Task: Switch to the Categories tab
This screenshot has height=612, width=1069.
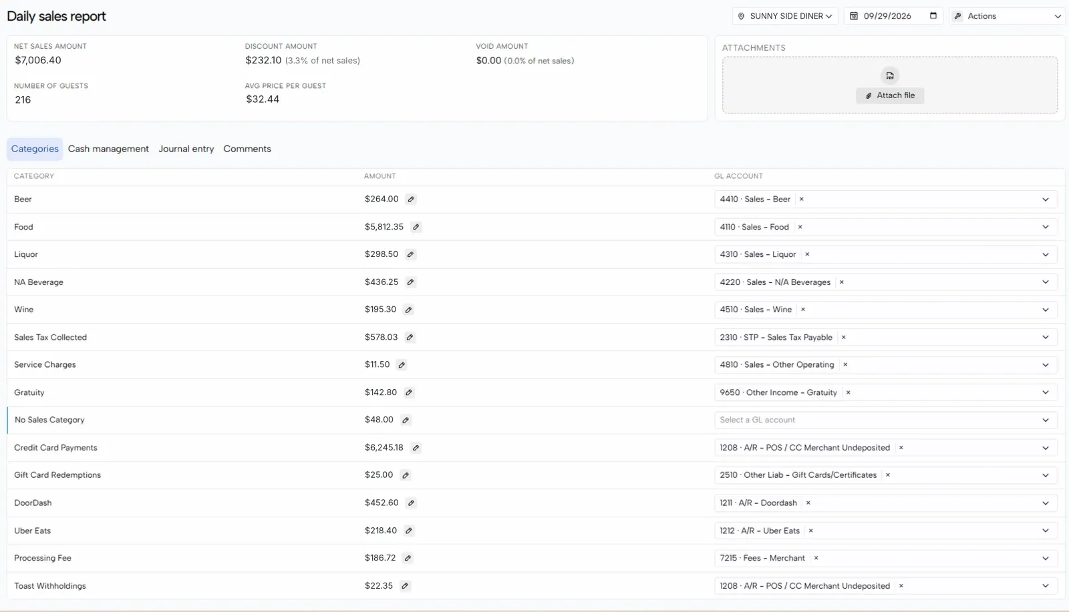Action: [x=35, y=149]
